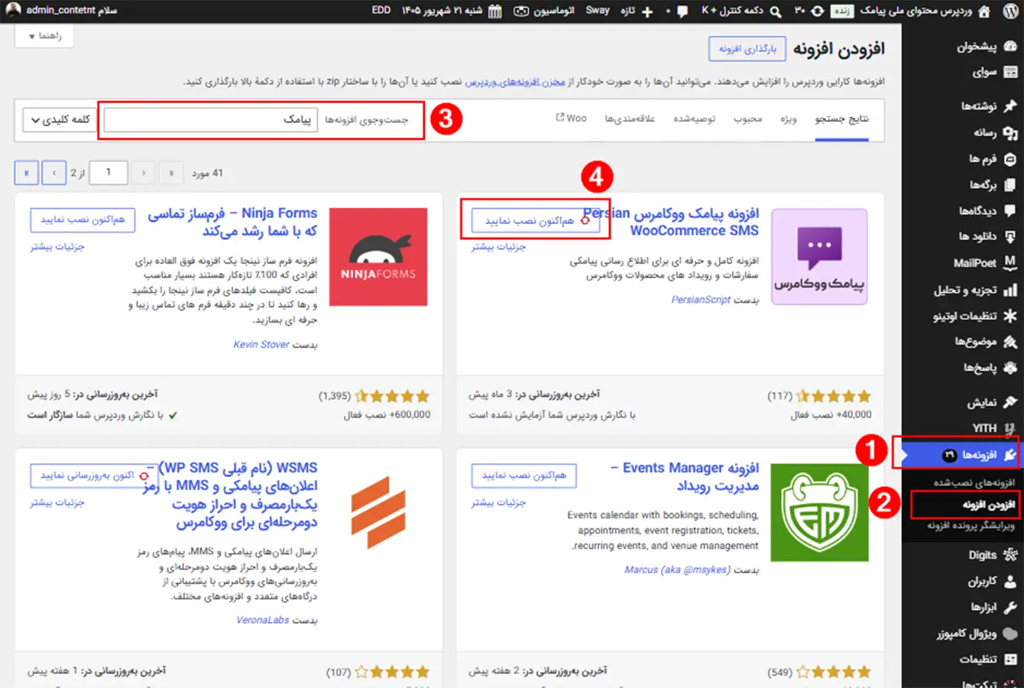Open the admin_contetnt user avatar
This screenshot has height=688, width=1024.
point(13,11)
